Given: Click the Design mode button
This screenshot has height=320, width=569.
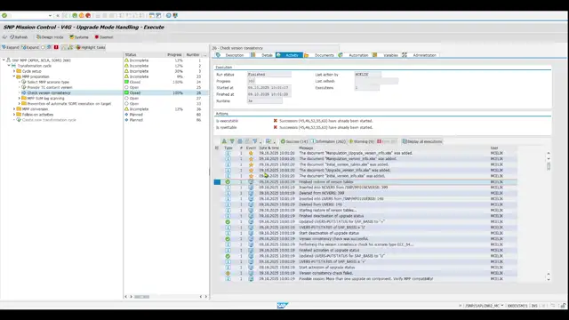Looking at the screenshot, I should coord(50,37).
